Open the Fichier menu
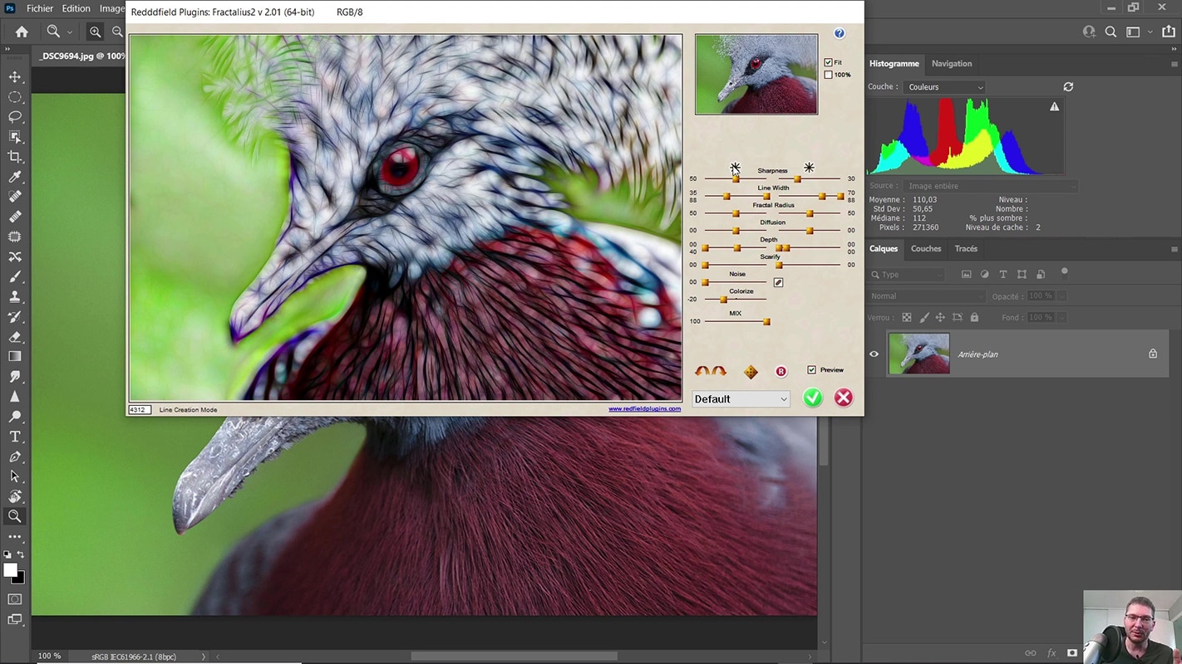Screen dimensions: 1182x664 point(40,8)
